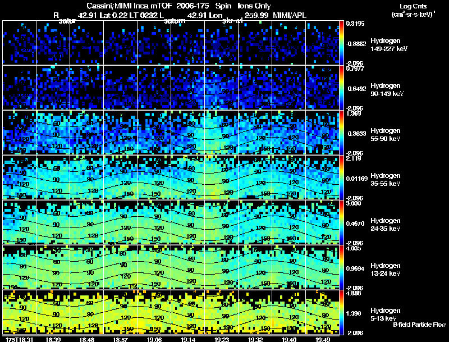
Task: Click the 'Hydrogen 35-55 keV' panel label
Action: coord(386,180)
